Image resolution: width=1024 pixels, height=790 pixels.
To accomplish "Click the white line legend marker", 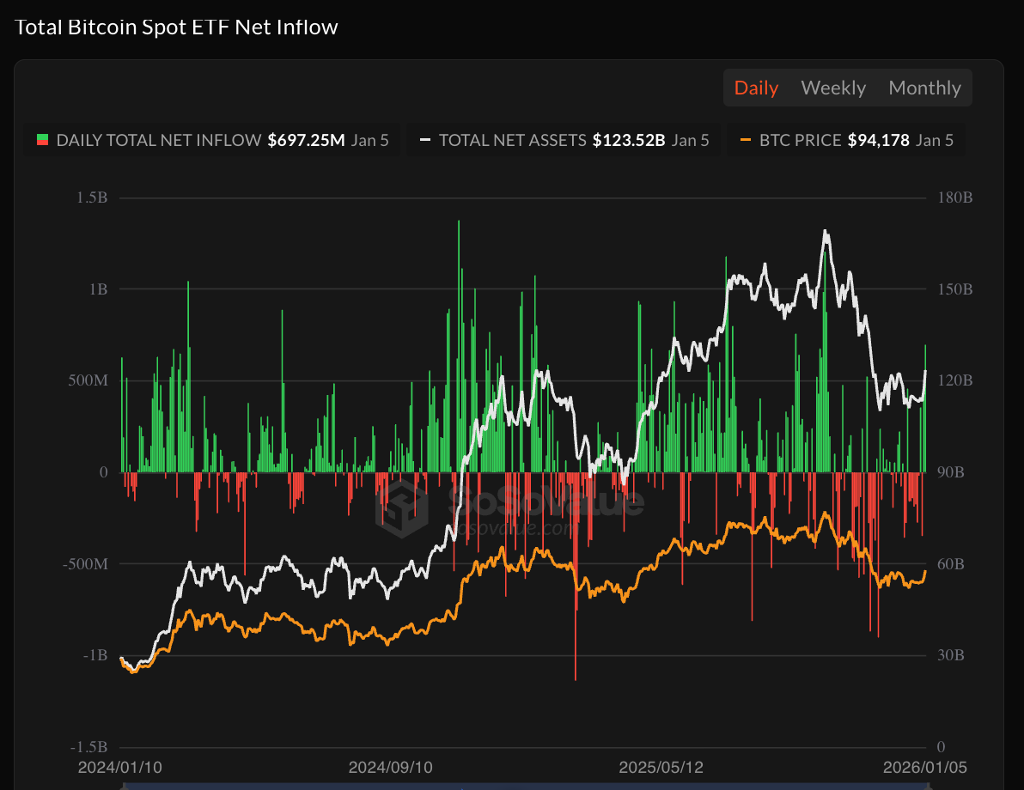I will (x=424, y=140).
